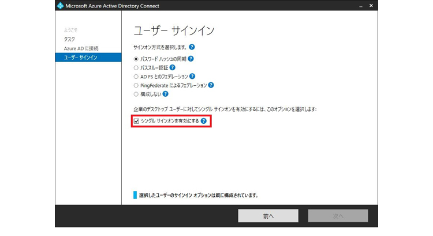Open ようこそ step in sidebar
This screenshot has height=236, width=433.
click(x=70, y=30)
